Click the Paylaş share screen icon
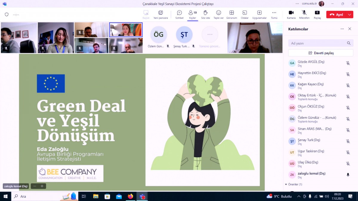Screen dimensions: 358x201 (x=317, y=15)
